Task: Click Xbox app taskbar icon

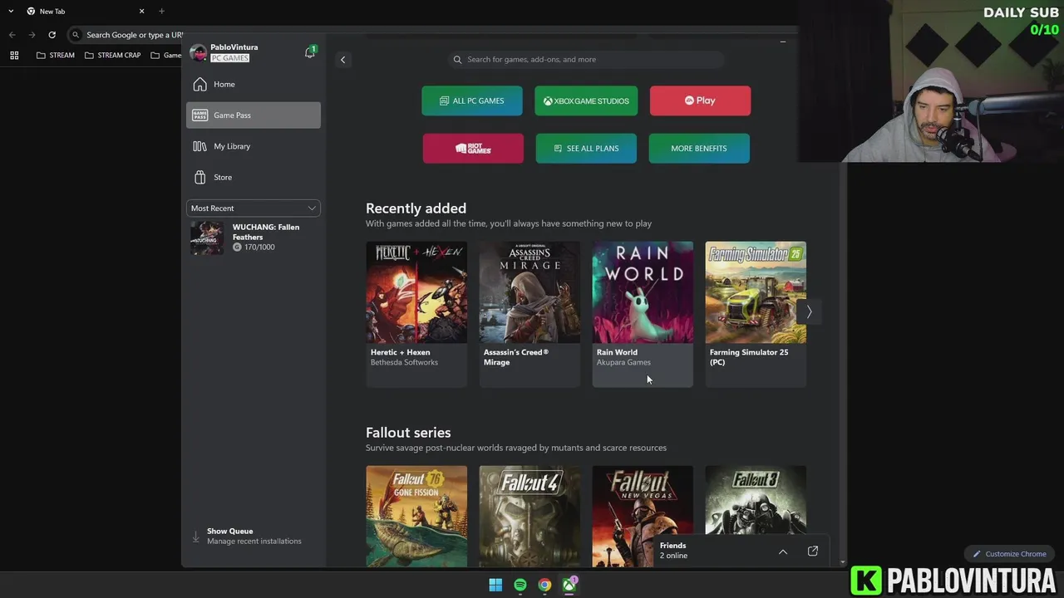Action: tap(569, 585)
